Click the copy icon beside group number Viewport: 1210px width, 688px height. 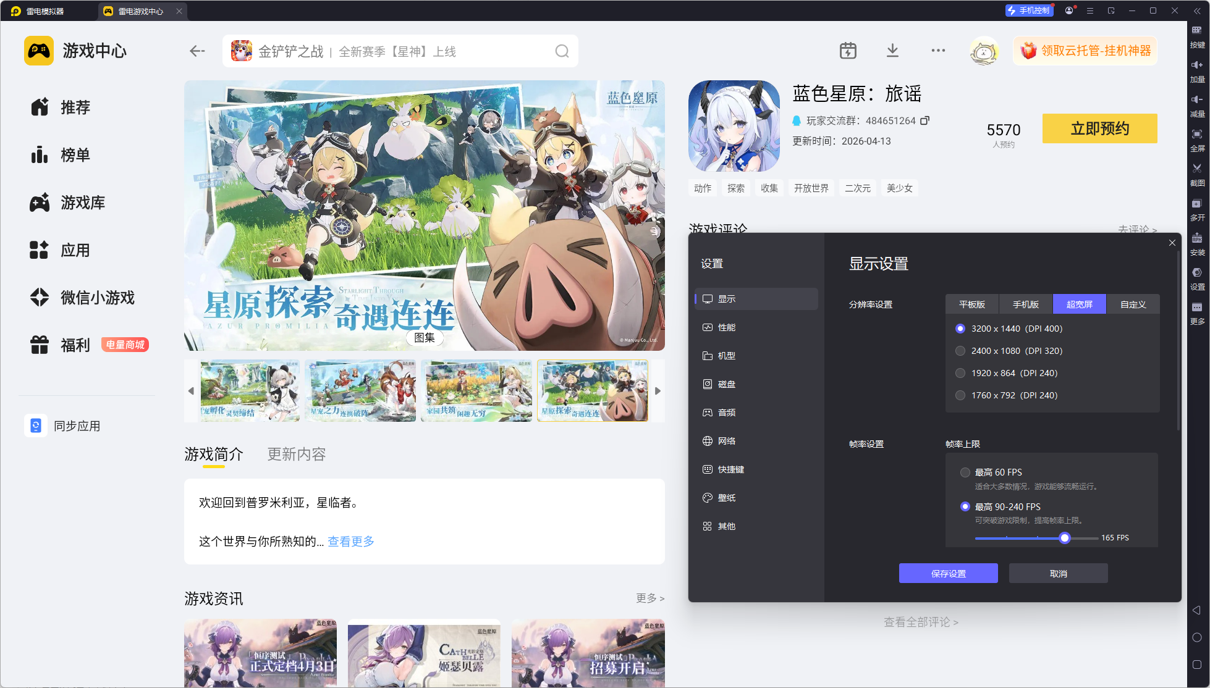(924, 120)
